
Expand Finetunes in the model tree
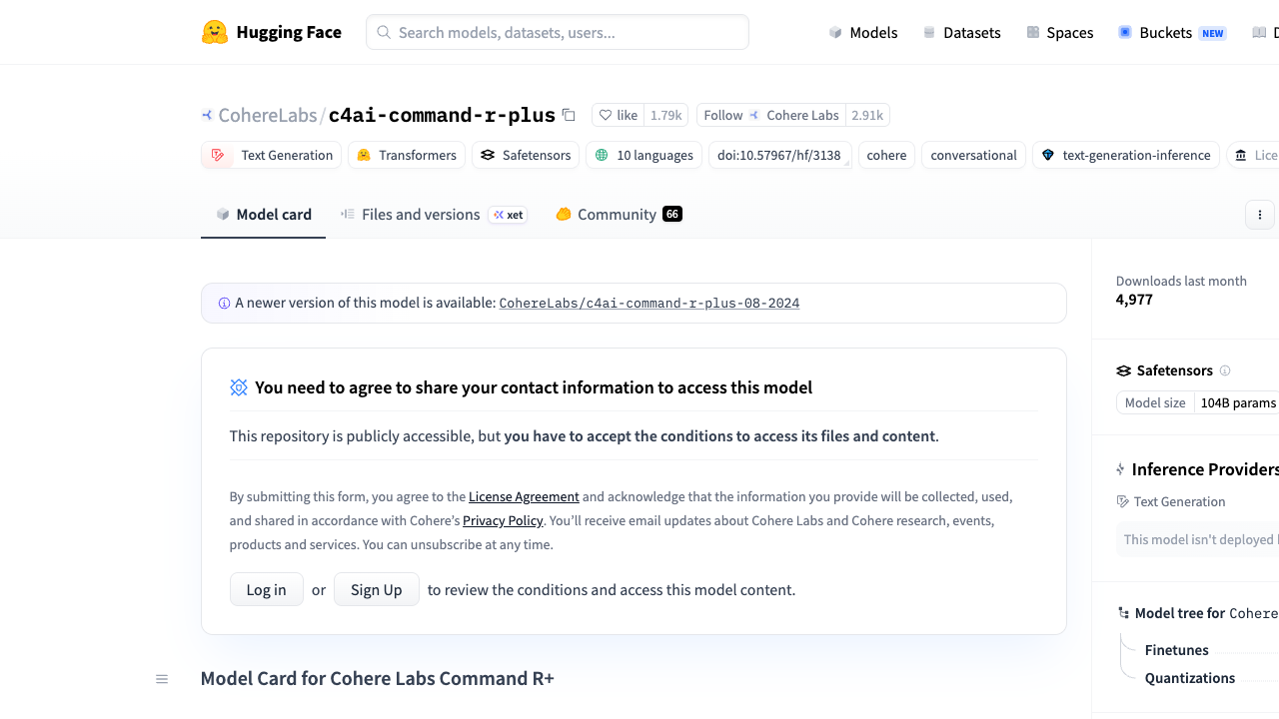[x=1176, y=650]
